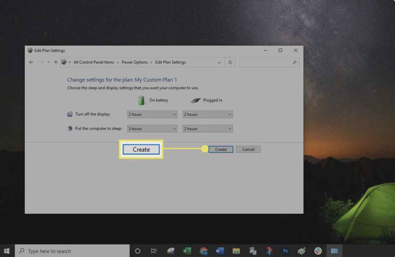Open Task View from the taskbar

coord(154,251)
